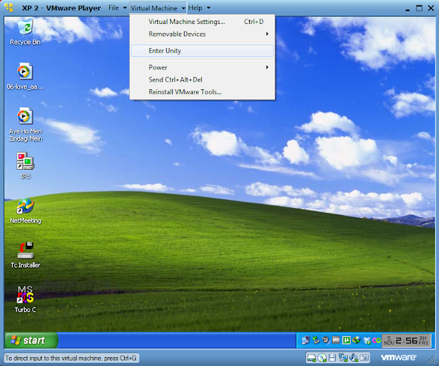The height and width of the screenshot is (366, 439).
Task: Click the 'To direct input' status message
Action: click(71, 358)
